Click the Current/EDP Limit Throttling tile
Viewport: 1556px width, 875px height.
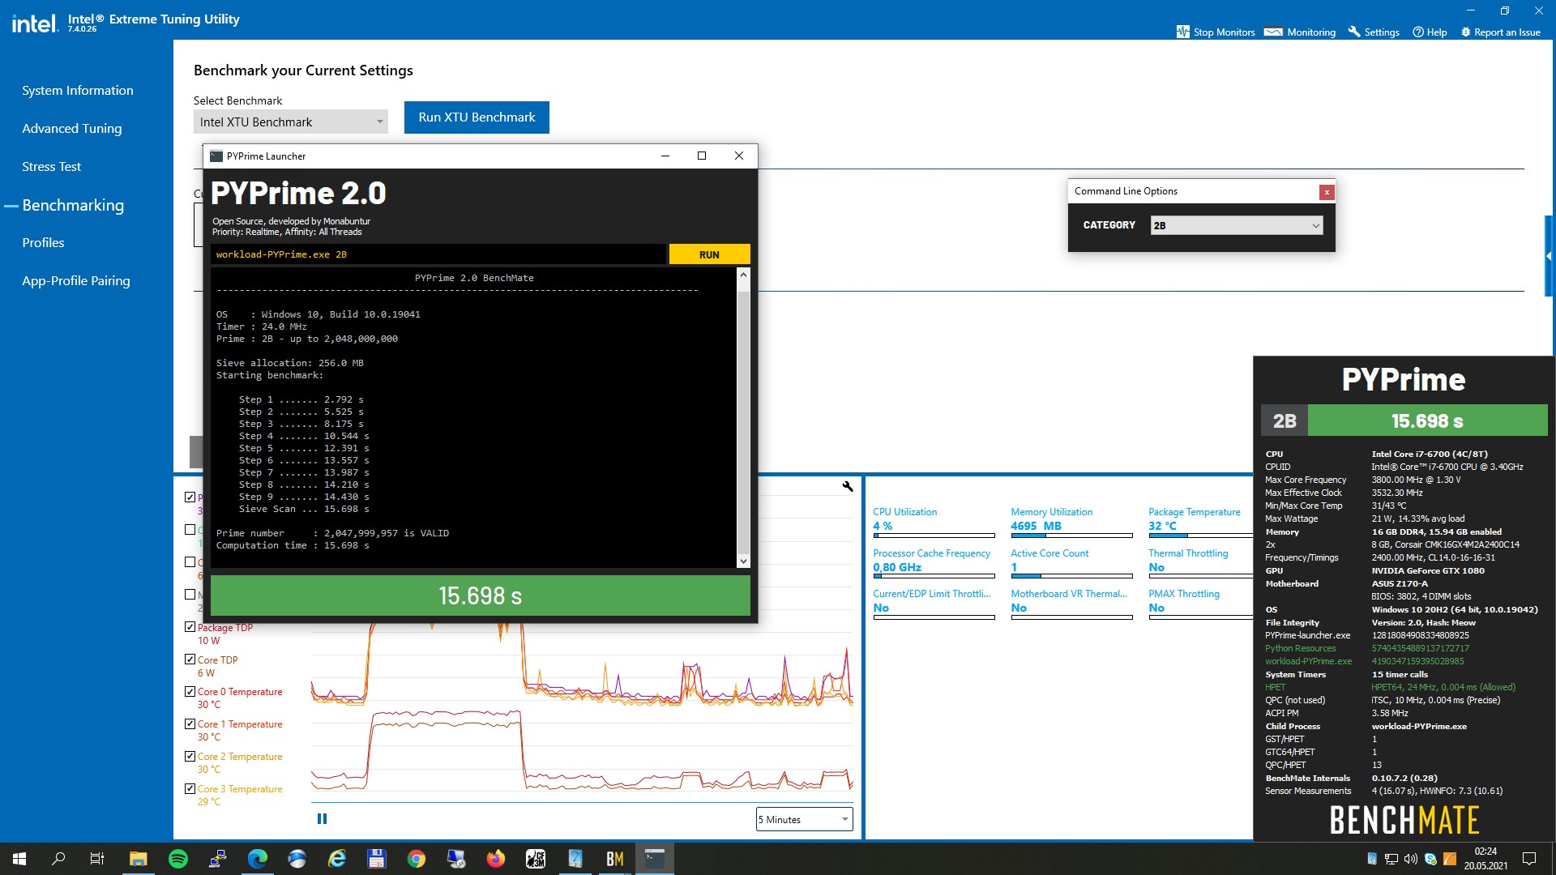click(x=934, y=604)
